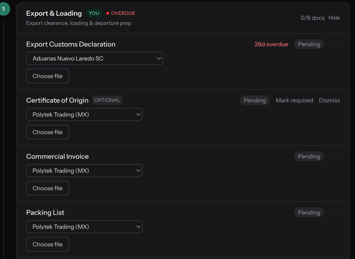Dismiss the Certificate of Origin document
Viewport: 355px width, 259px height.
click(x=330, y=100)
